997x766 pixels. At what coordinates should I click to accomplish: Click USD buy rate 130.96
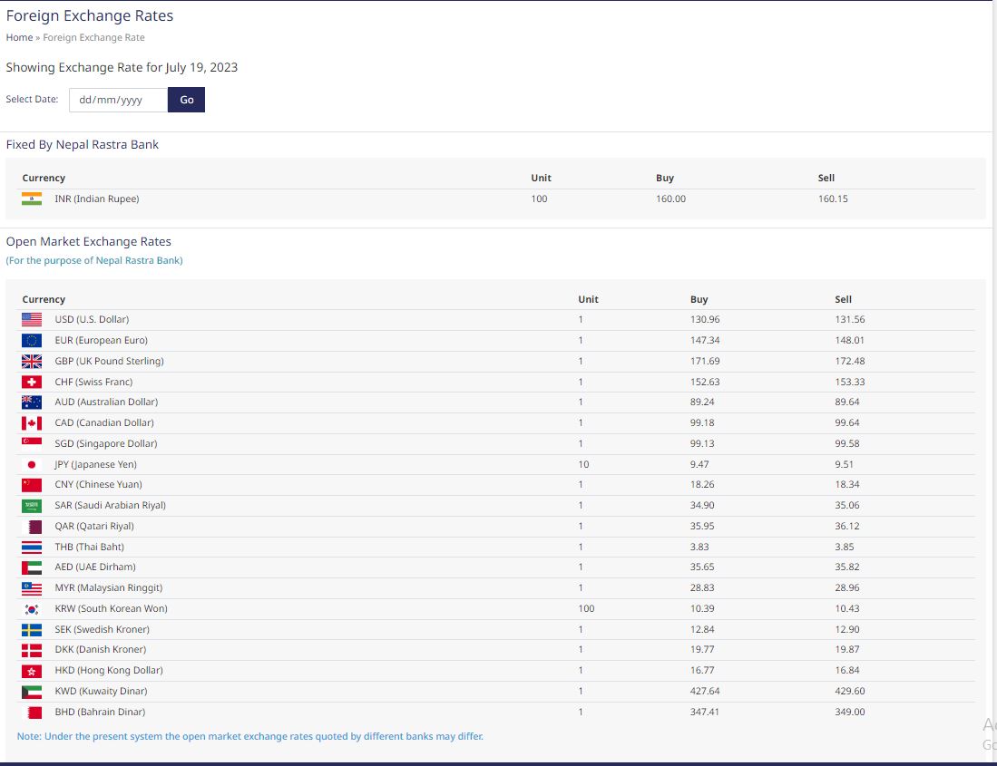coord(705,319)
